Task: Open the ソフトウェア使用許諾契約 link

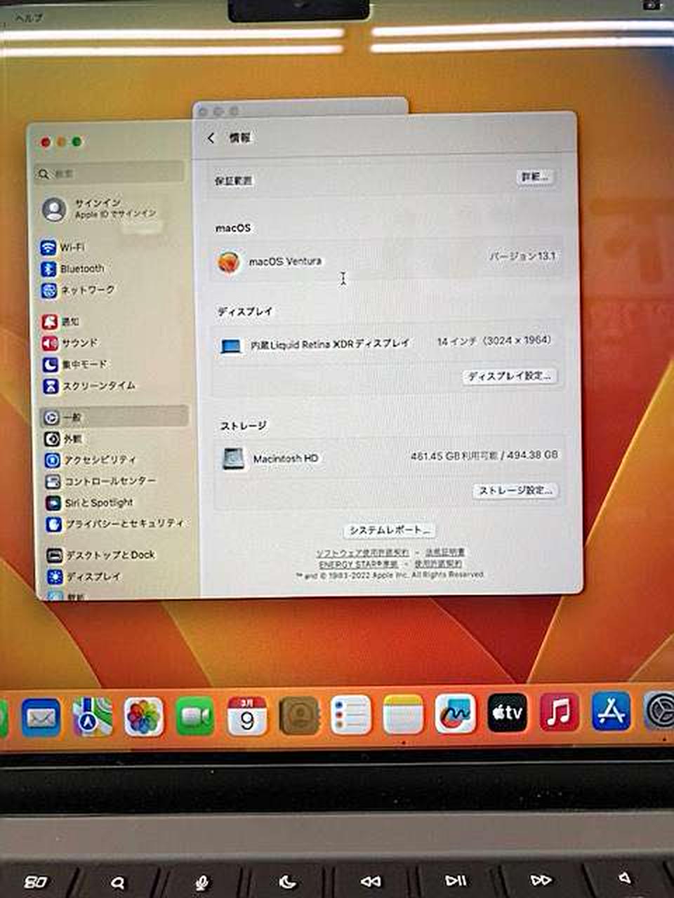Action: (362, 553)
